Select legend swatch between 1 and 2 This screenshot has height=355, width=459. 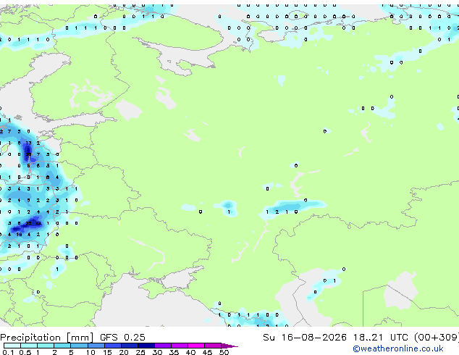tap(46, 346)
